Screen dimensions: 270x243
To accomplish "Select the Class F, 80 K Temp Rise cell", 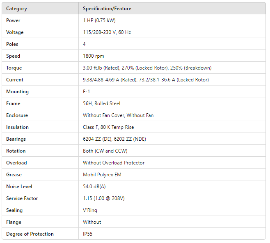I will [108, 127].
